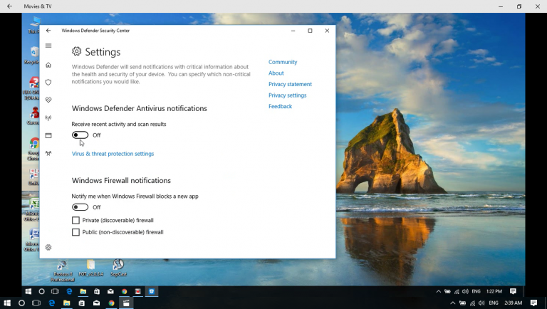The height and width of the screenshot is (309, 547).
Task: Enable recent activity and scan results toggle
Action: 80,135
